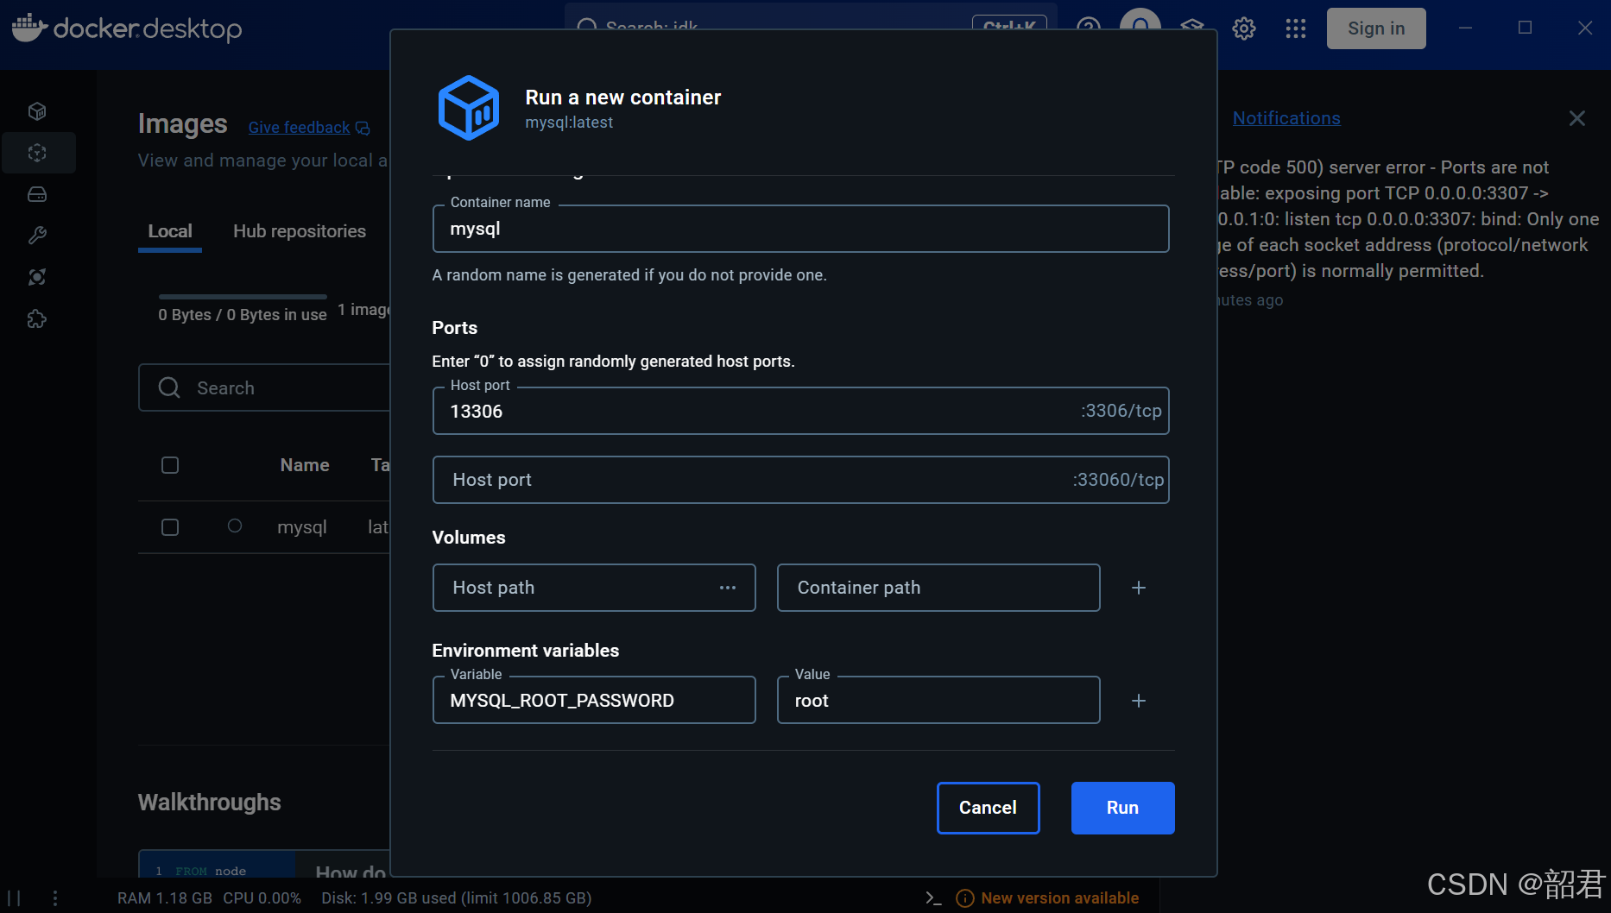Click the mysql image name in list
Screen dimensions: 1611x913
302,527
